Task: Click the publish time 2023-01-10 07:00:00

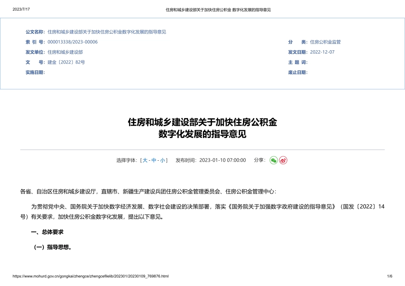Action: click(x=223, y=160)
